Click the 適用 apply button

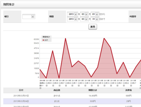pos(93,27)
